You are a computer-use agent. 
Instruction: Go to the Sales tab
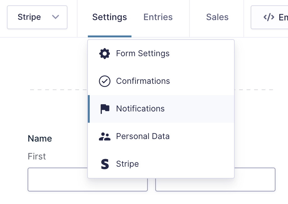tap(217, 17)
